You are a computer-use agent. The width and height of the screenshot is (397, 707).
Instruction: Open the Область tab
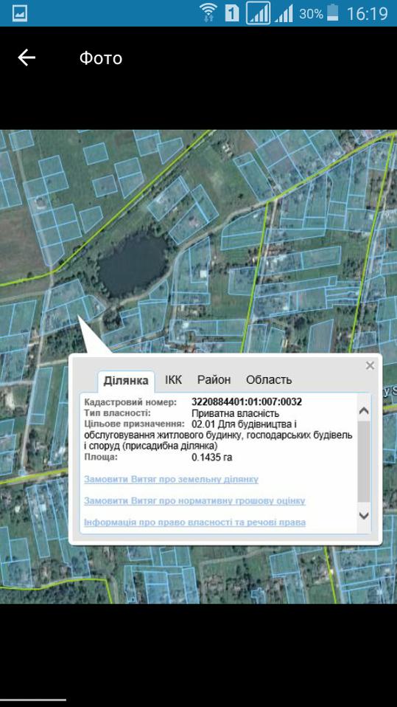(269, 379)
